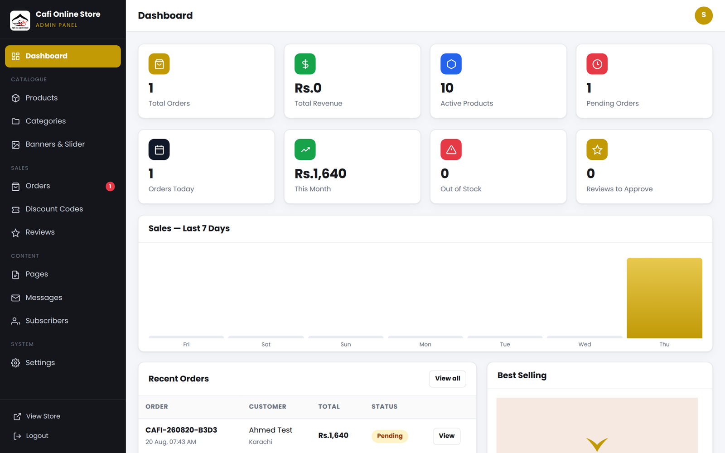The image size is (725, 453).
Task: Click the order date 20 Aug, 07:43 AM
Action: pos(171,442)
